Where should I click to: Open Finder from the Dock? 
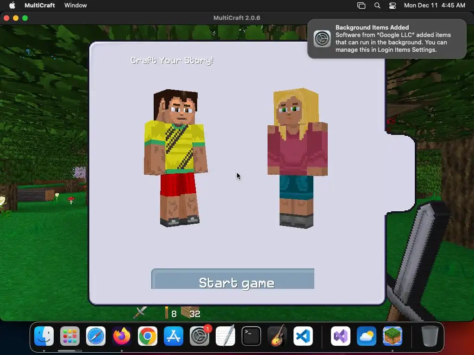tap(44, 336)
